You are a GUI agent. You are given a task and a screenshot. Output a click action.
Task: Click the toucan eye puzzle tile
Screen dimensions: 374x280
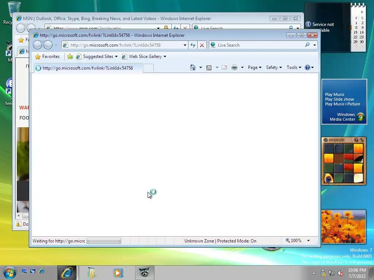tap(329, 178)
